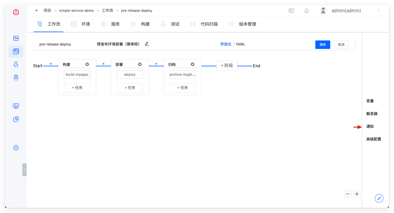Click the gear icon on 归档 stage
Screen dimensions: 394x213
tap(192, 64)
